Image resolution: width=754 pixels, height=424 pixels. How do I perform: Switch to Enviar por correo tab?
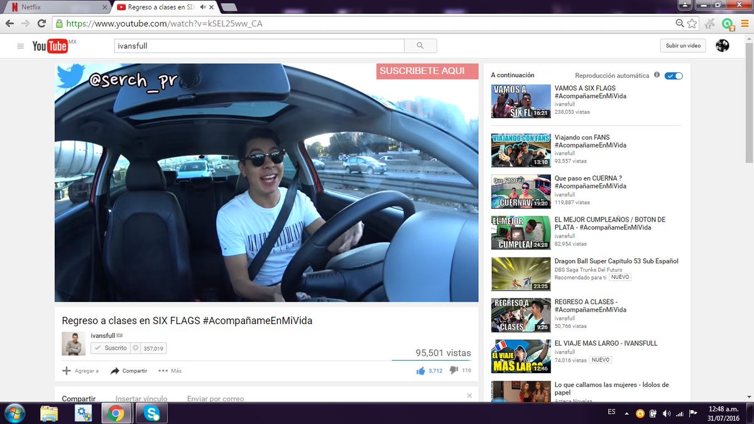click(216, 398)
